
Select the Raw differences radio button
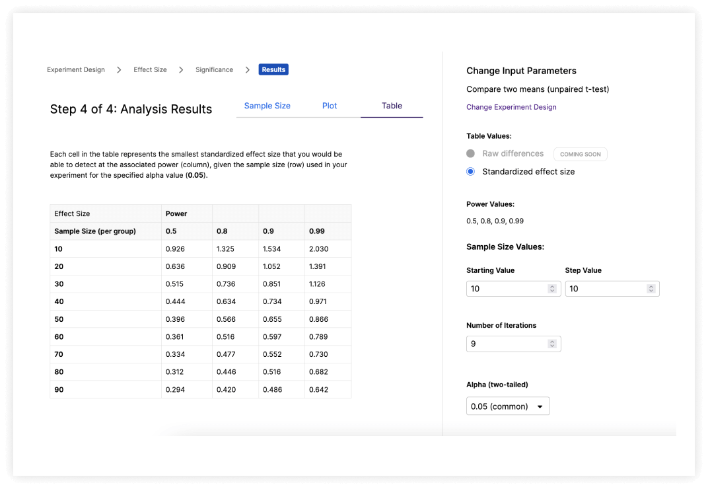tap(470, 153)
